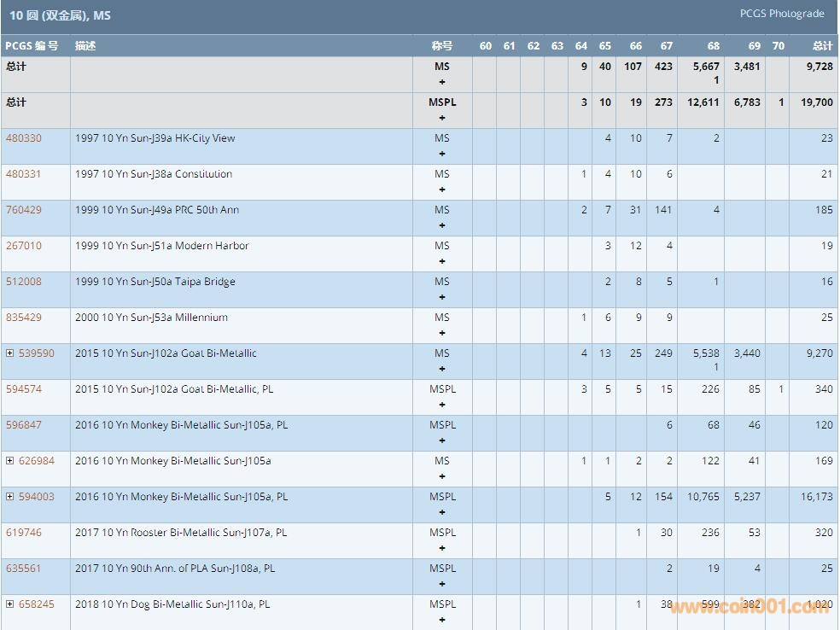Click the plus grade icon for Modern Harbor
This screenshot has height=630, width=840.
click(x=442, y=261)
